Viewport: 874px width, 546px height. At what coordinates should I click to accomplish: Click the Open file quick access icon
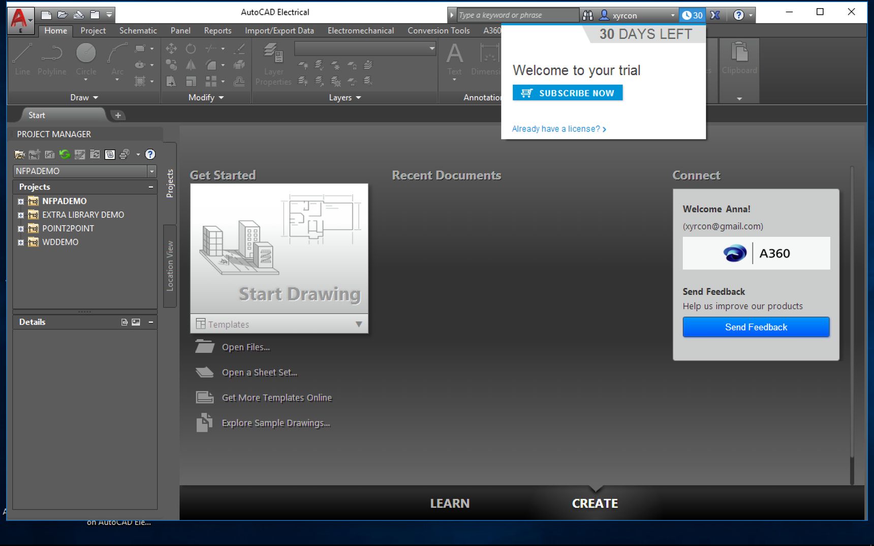tap(63, 15)
